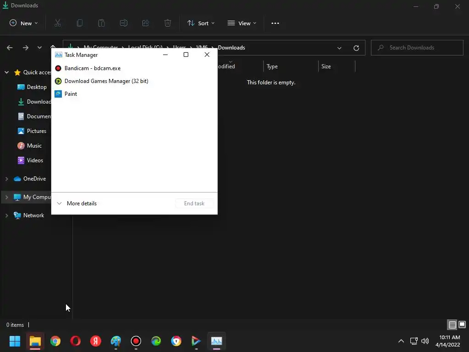Open Documents in the navigation pane

pyautogui.click(x=34, y=116)
